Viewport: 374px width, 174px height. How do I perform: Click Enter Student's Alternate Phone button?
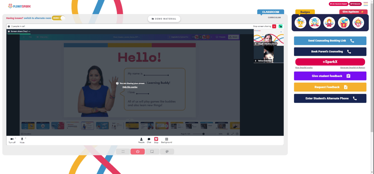(x=330, y=98)
